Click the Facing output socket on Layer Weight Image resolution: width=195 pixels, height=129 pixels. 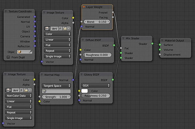[113, 17]
